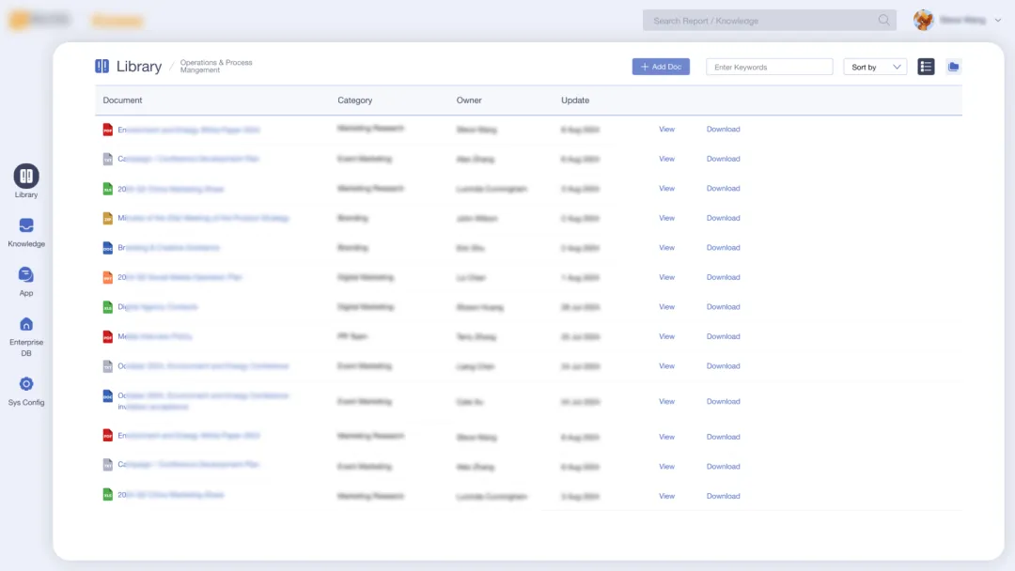Open the Sort by dropdown

point(875,67)
